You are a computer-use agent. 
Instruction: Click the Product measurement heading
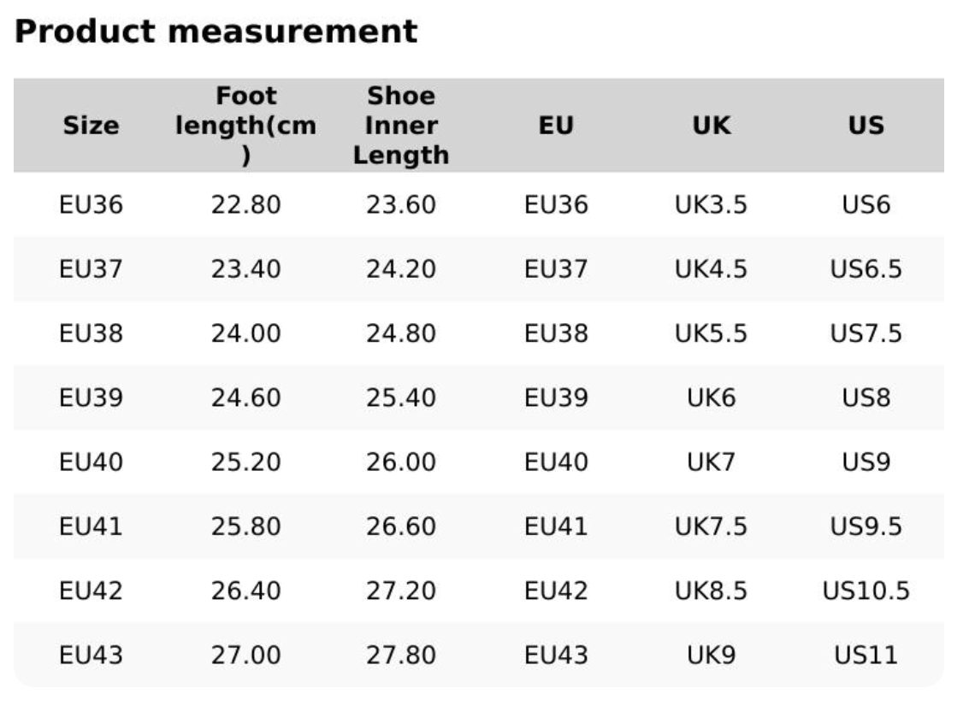coord(216,32)
